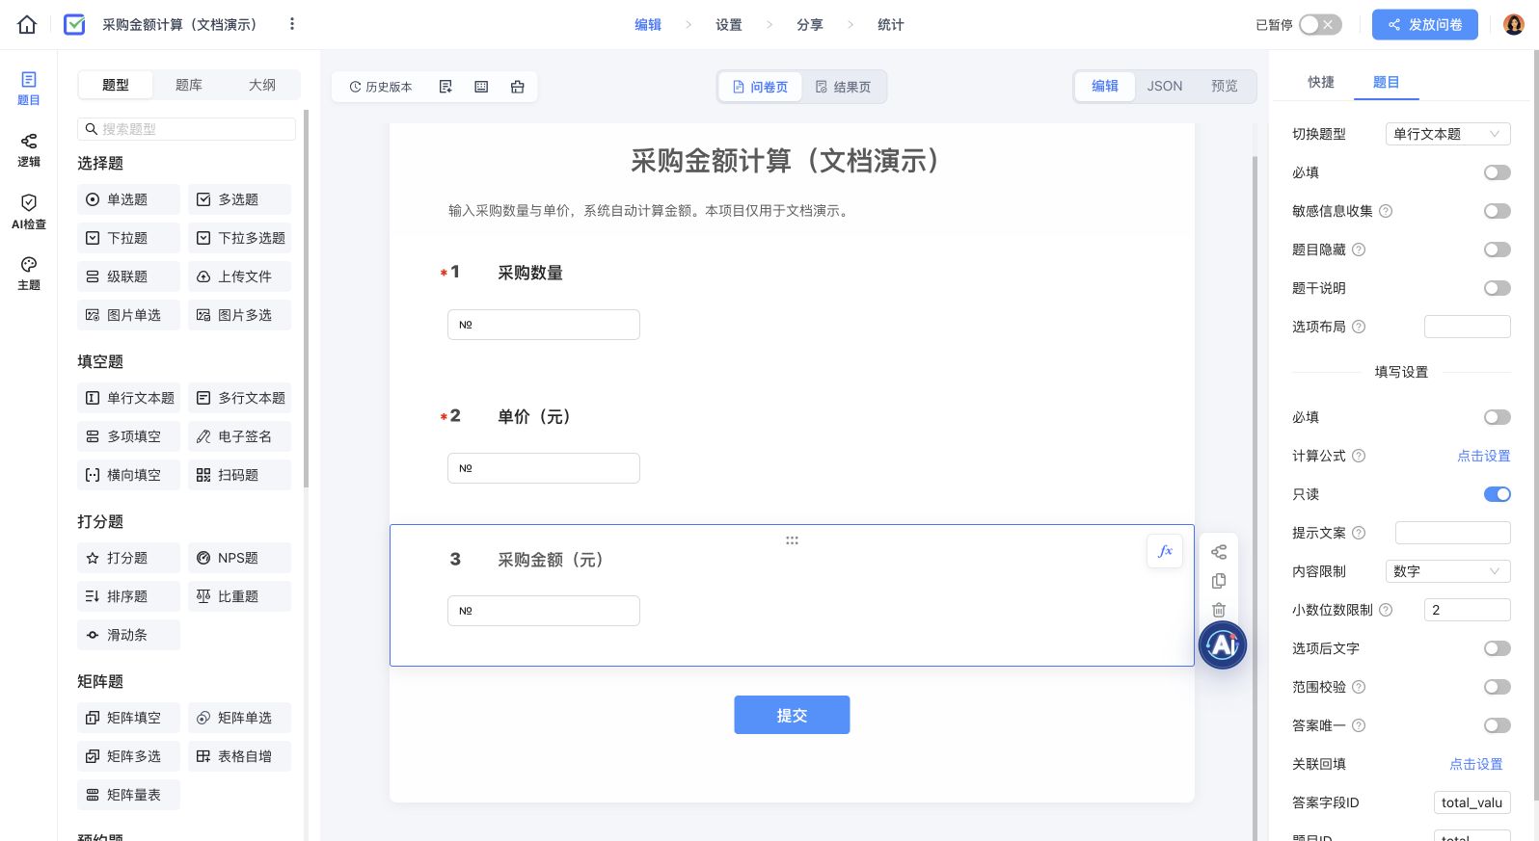
Task: Switch to 题库 tab
Action: coord(189,85)
